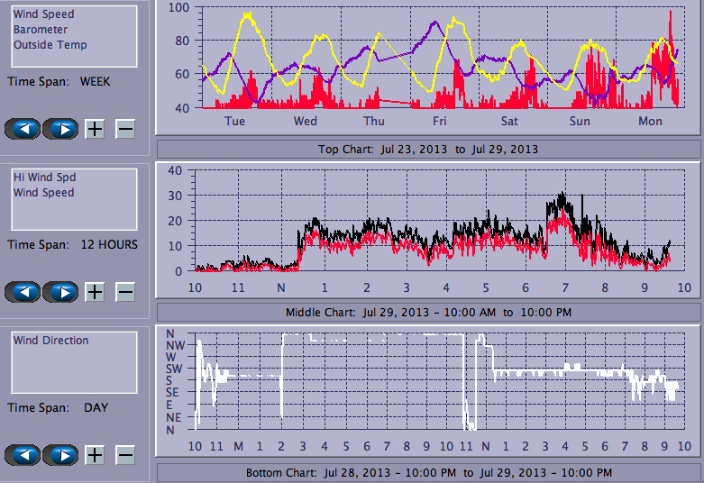
Task: Decrease the middle chart time span with minus
Action: point(125,292)
